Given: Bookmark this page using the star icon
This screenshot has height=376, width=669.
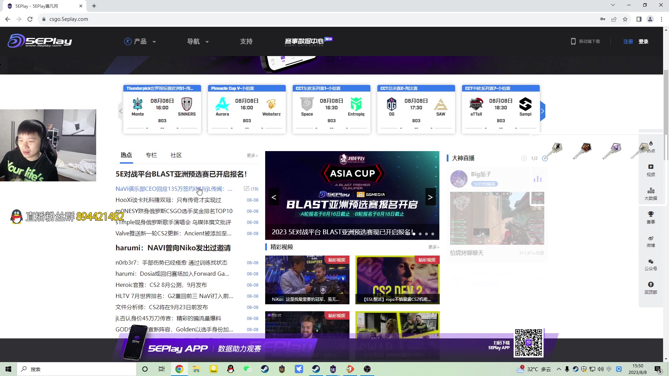Looking at the screenshot, I should click(625, 19).
